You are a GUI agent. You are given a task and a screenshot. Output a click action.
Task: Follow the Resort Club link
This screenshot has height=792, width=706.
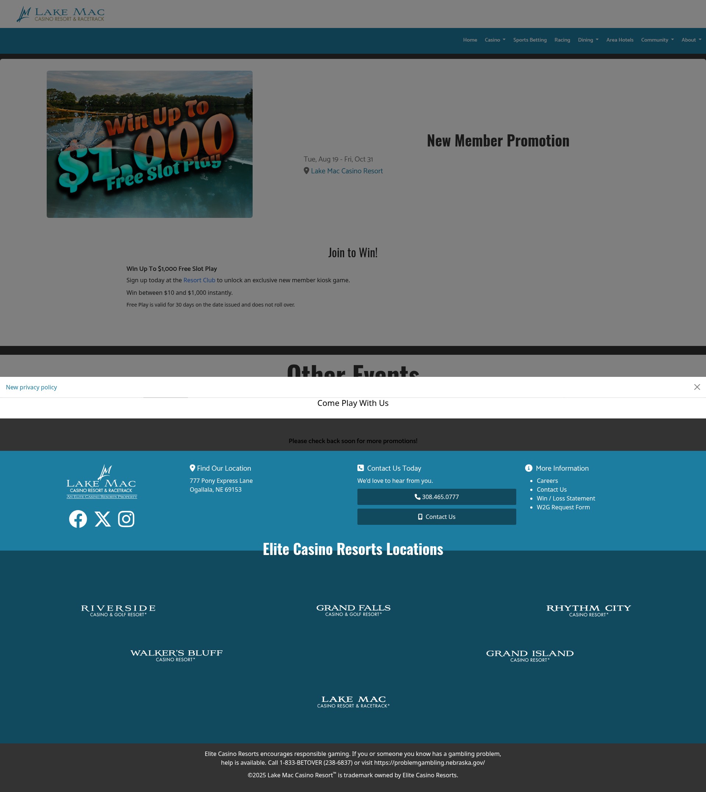(199, 280)
